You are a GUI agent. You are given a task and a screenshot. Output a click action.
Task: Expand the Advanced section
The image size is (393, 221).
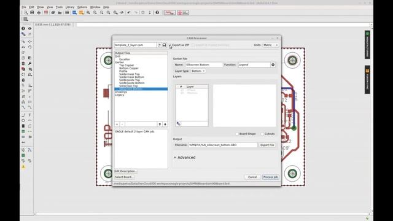(185, 157)
